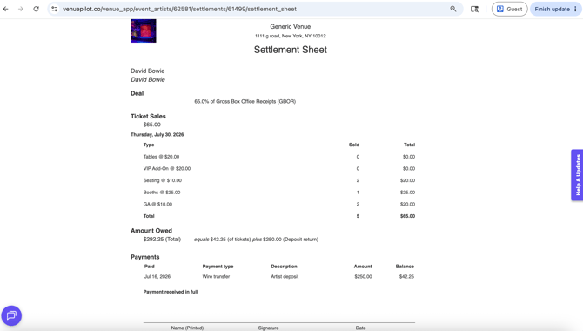This screenshot has height=331, width=583.
Task: Click the Payment type column header
Action: 218,267
